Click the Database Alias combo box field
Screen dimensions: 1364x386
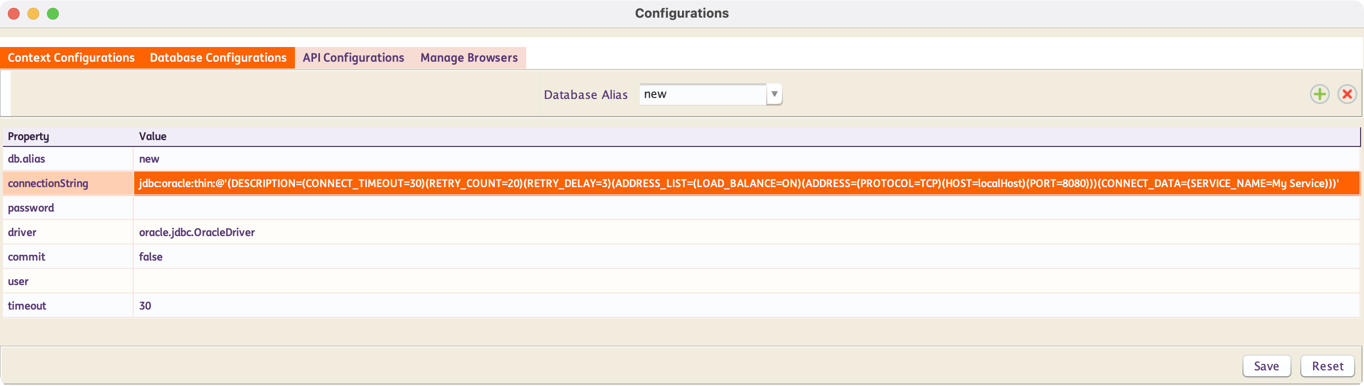[702, 94]
